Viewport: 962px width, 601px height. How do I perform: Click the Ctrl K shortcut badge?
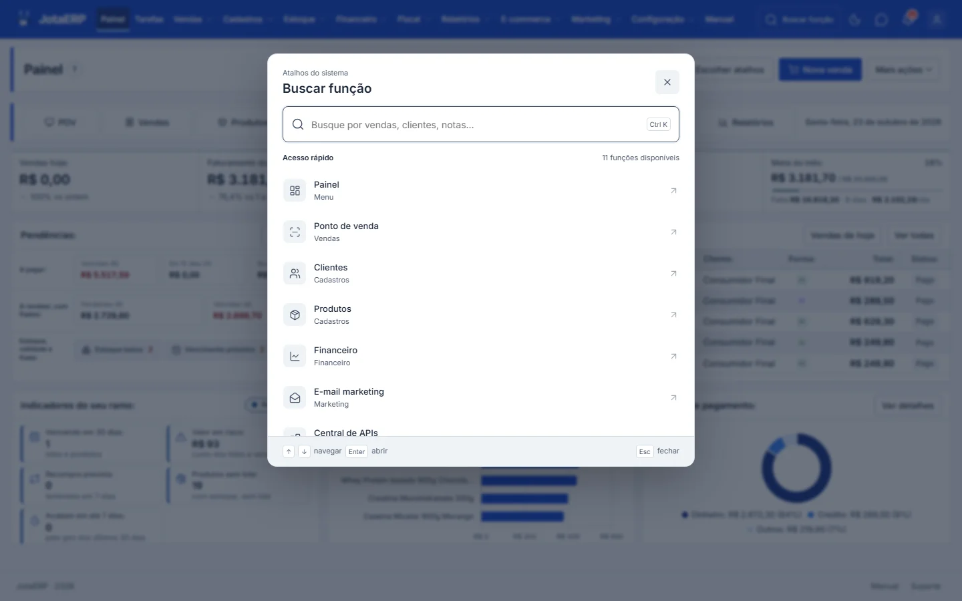pyautogui.click(x=659, y=124)
